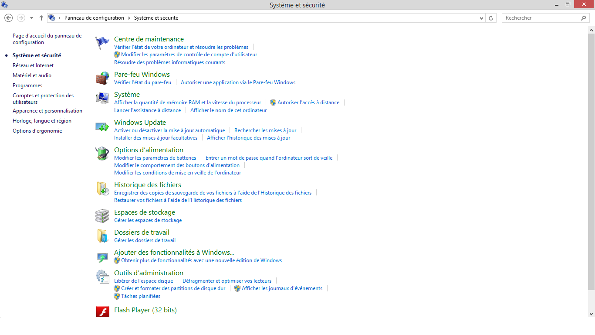This screenshot has width=595, height=335.
Task: Click Gérer les dossiers de travail
Action: tap(145, 240)
